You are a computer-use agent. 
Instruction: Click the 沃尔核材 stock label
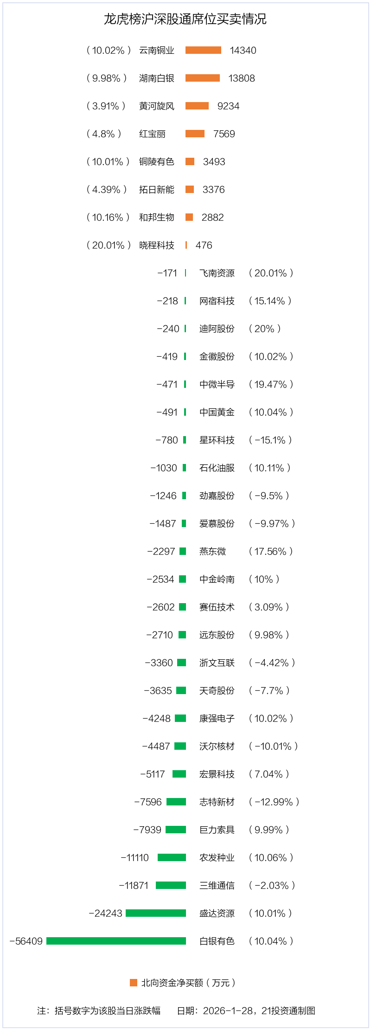(217, 746)
